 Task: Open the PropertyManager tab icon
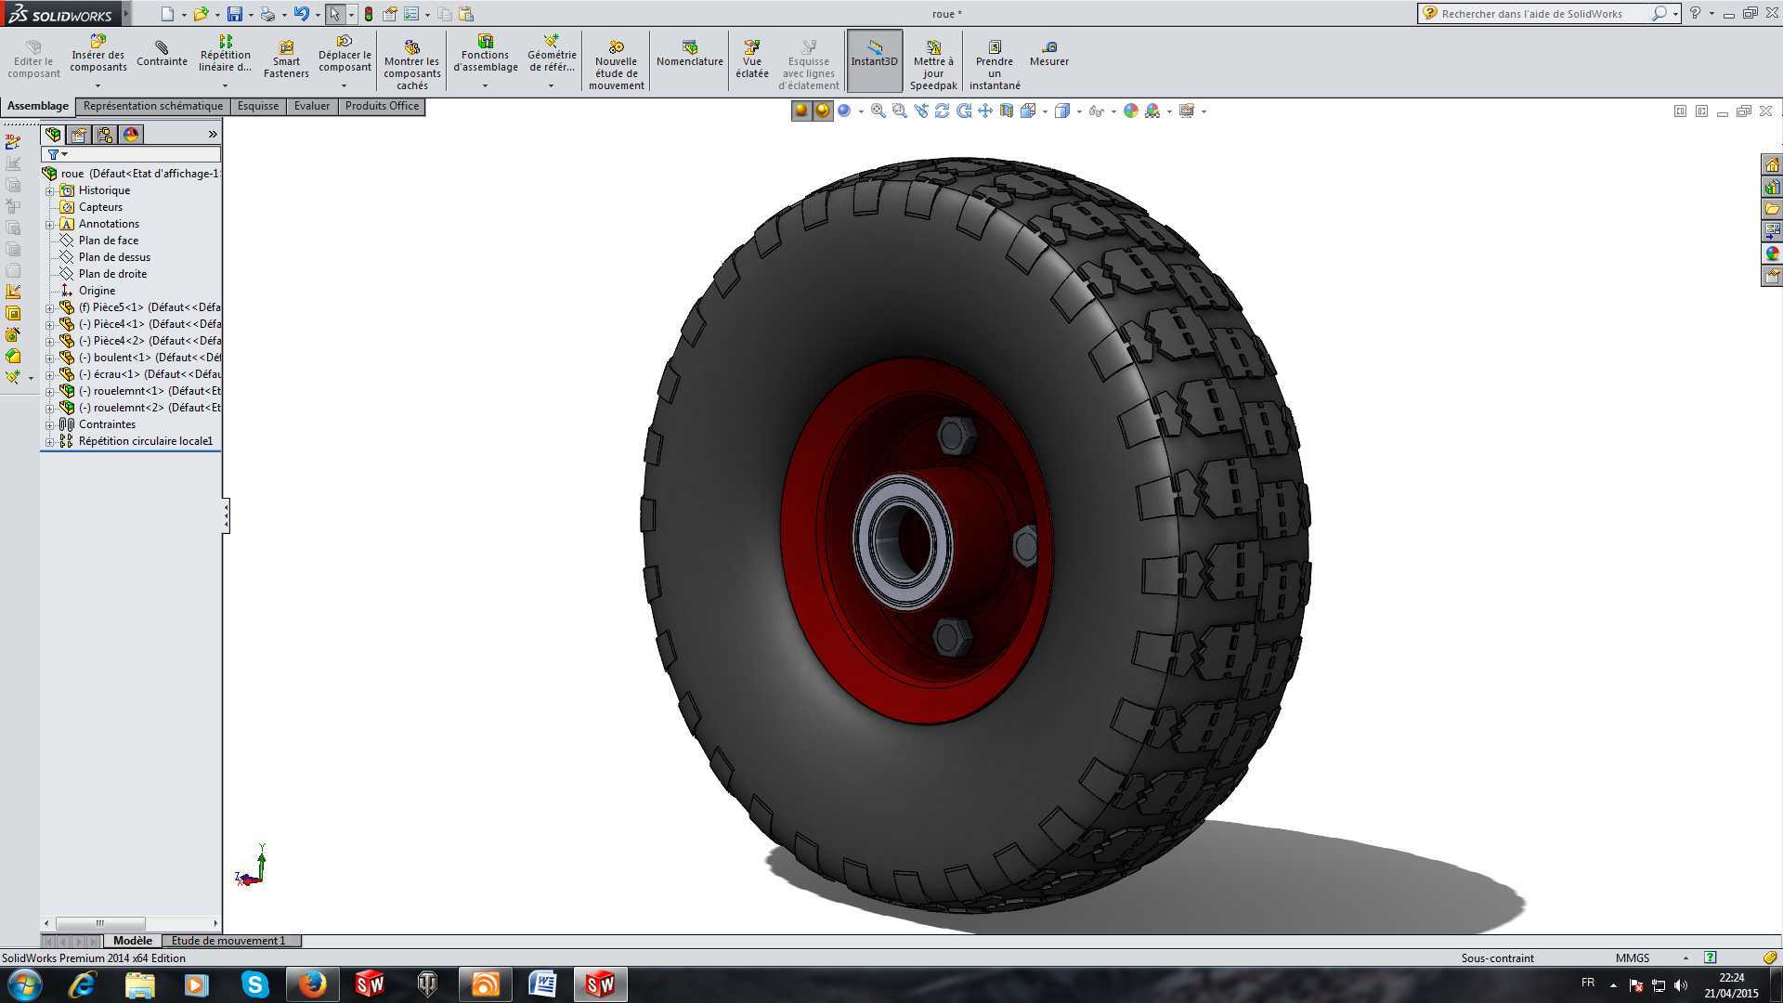coord(79,135)
